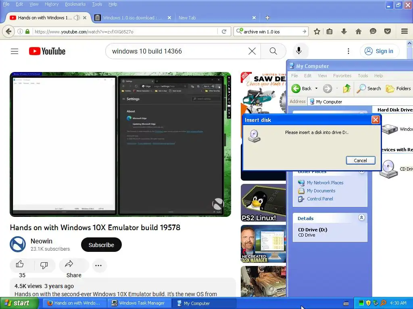Switch to Windows Task Manager taskbar item
Viewport: 413px width, 309px height.
[140, 303]
